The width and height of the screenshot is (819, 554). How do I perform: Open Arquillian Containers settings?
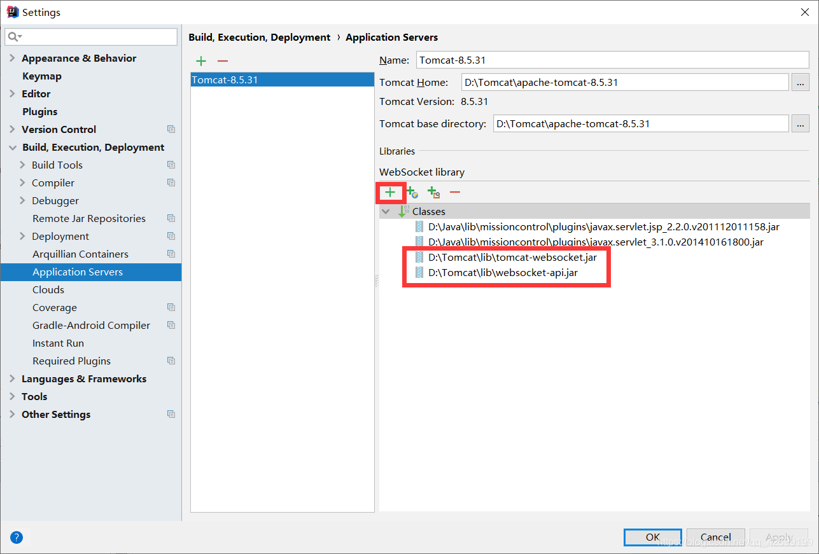click(80, 254)
